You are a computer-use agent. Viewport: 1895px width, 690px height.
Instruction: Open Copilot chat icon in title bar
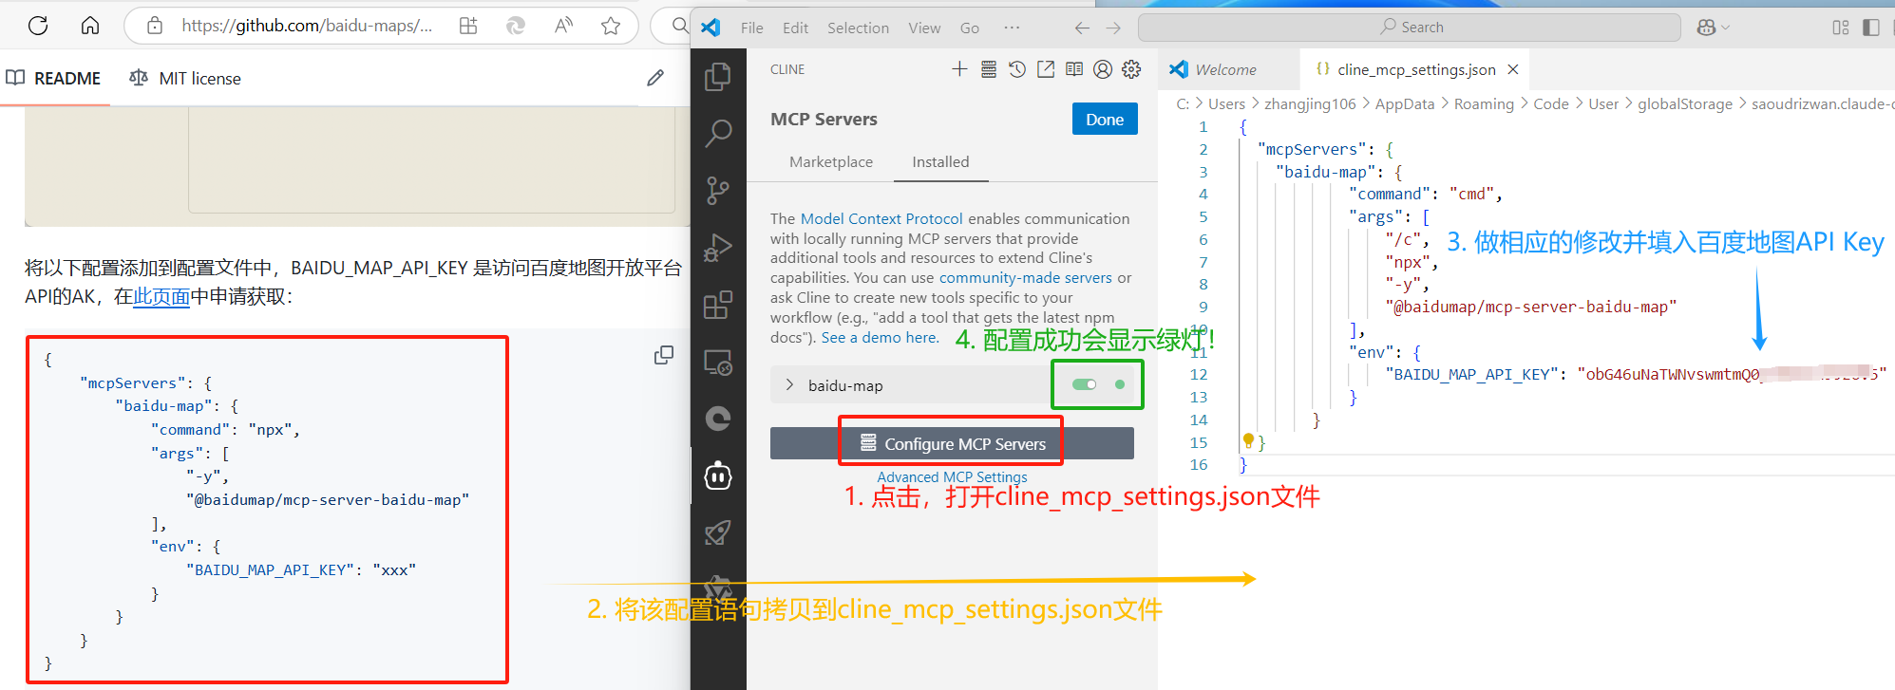point(1707,28)
